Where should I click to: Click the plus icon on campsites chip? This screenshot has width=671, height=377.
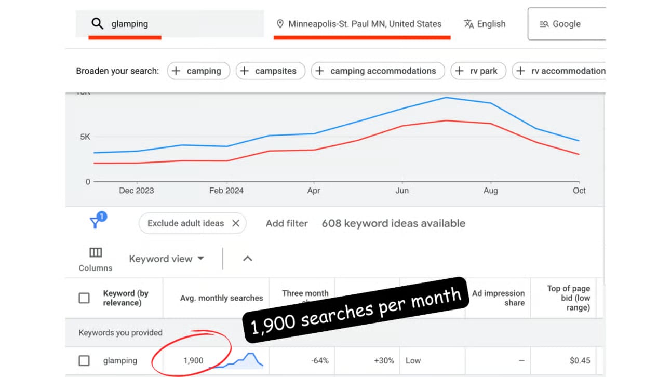pos(245,71)
